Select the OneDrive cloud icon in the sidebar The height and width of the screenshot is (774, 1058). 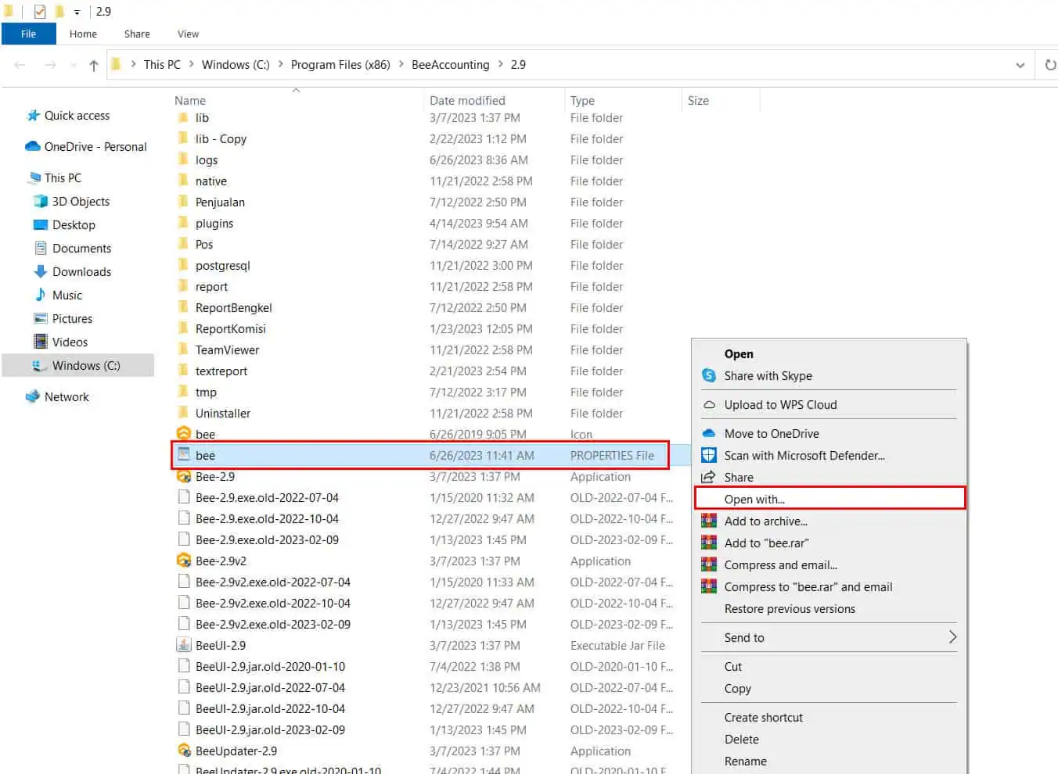click(32, 146)
